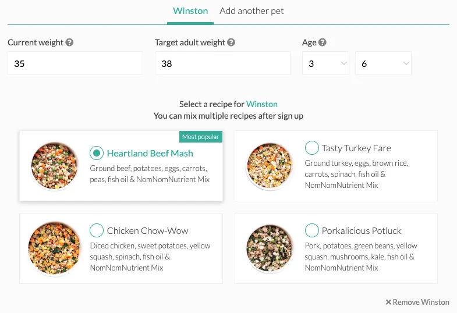Click help icon next to Current weight
The image size is (457, 313).
point(70,42)
